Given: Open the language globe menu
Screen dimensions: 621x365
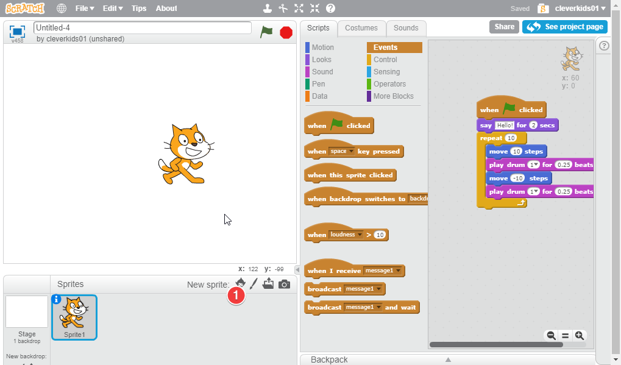Looking at the screenshot, I should coord(62,9).
